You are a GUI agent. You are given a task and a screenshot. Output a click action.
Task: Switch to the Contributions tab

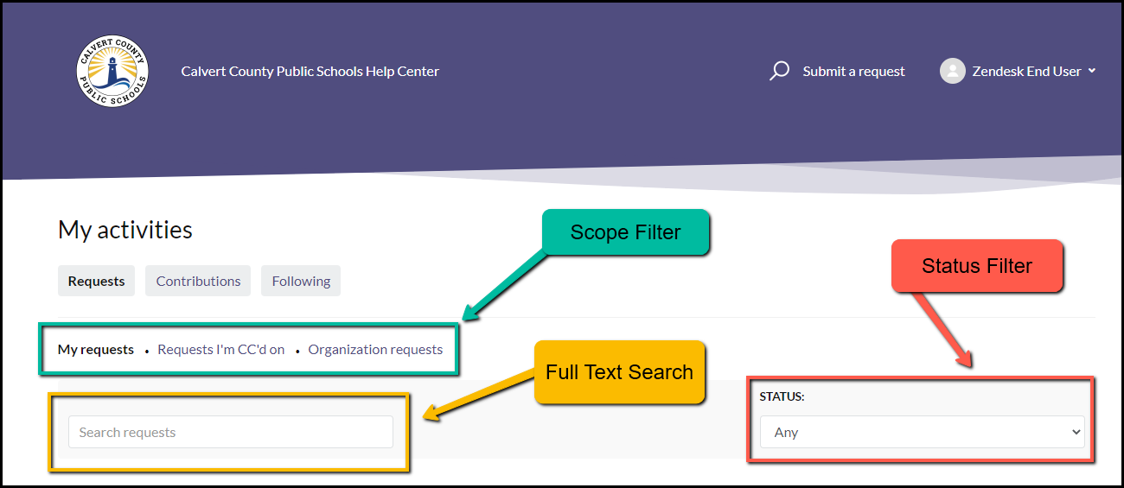198,281
